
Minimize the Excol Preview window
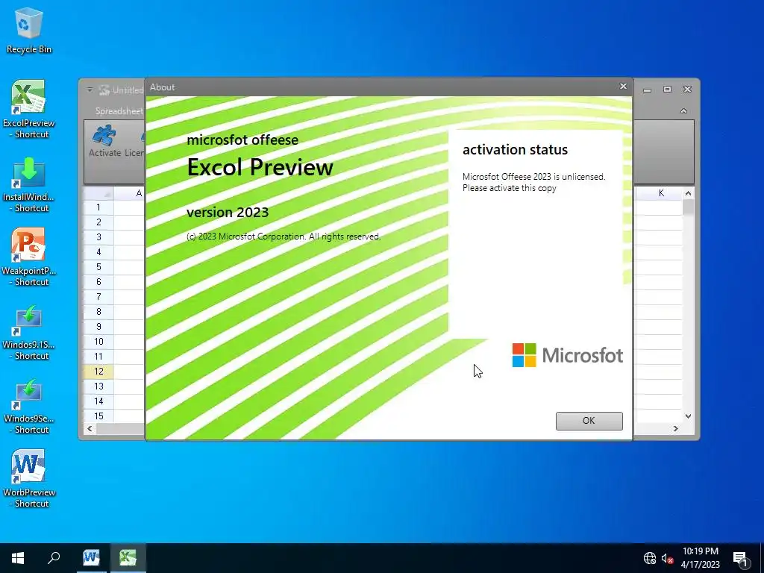click(647, 90)
